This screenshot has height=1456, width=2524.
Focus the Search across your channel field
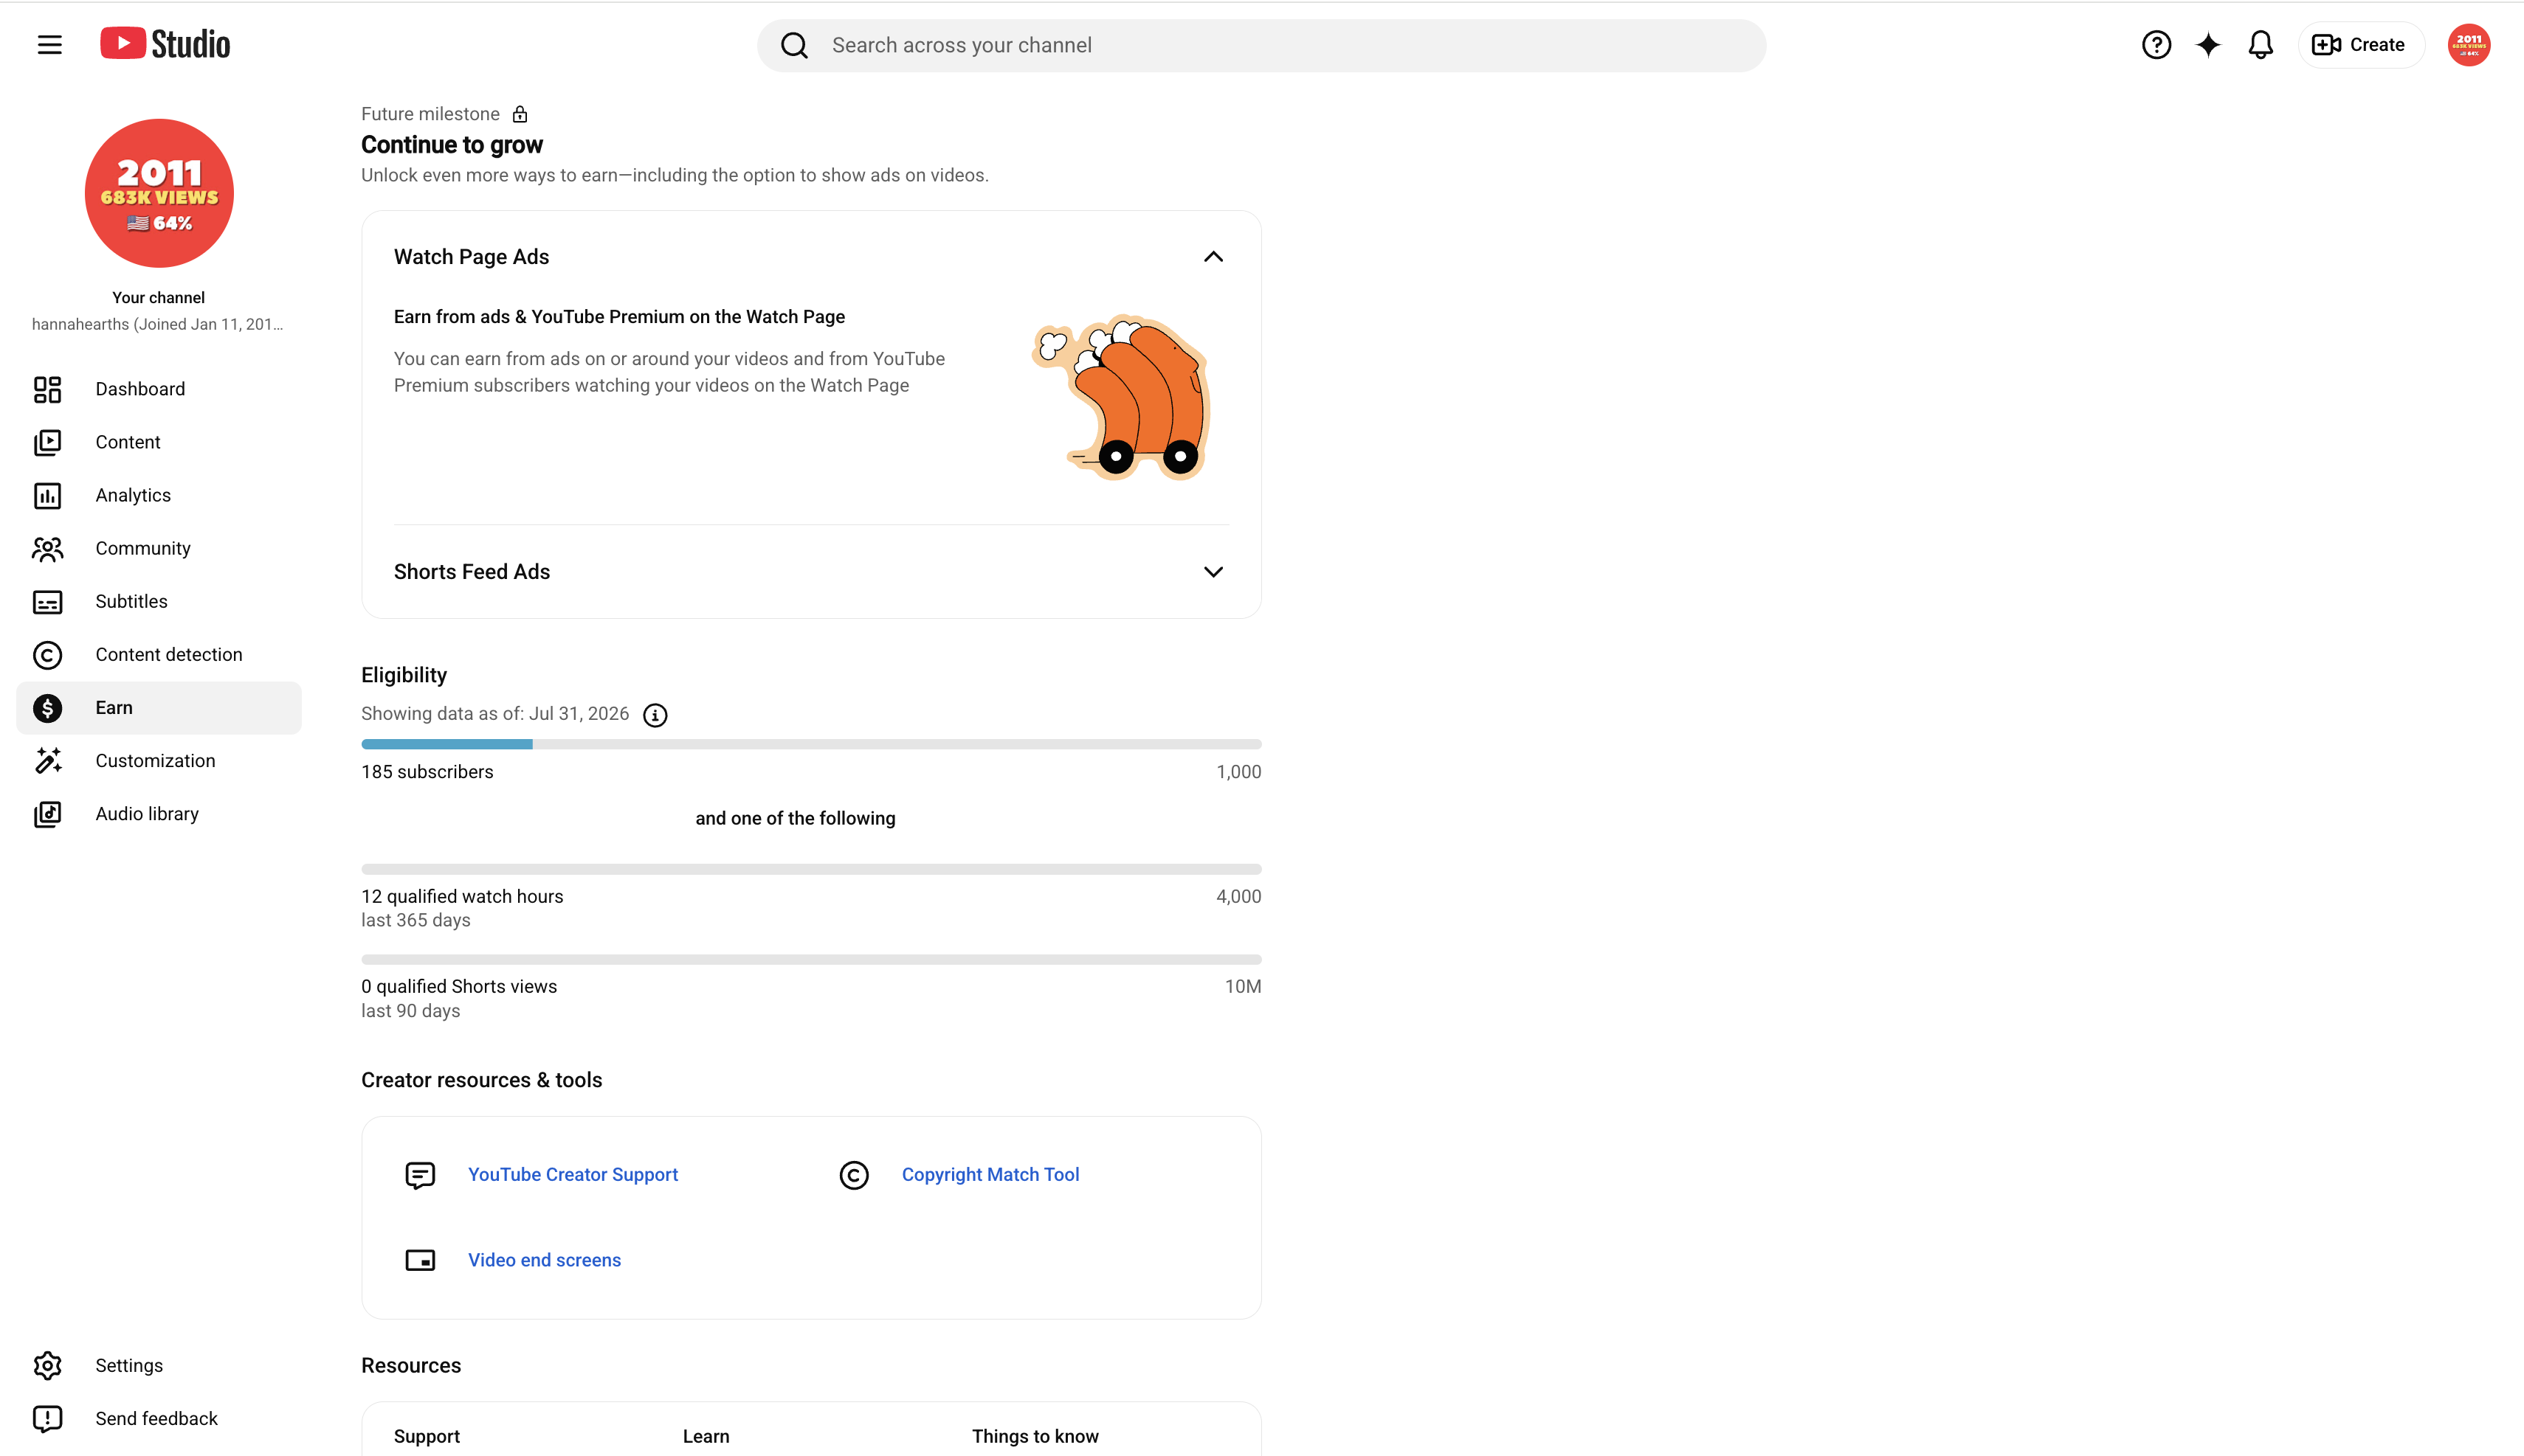[x=1261, y=45]
